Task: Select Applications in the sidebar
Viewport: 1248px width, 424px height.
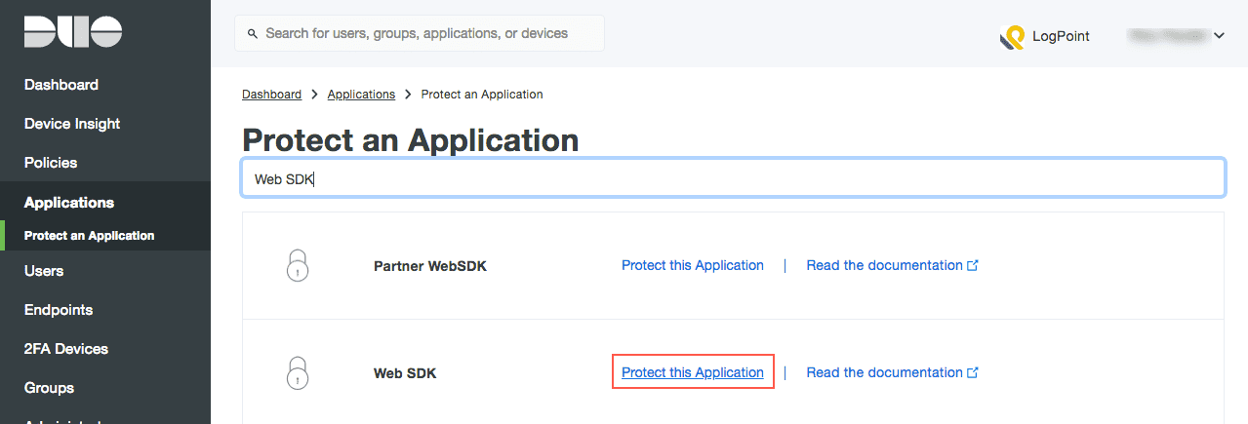Action: pos(69,203)
